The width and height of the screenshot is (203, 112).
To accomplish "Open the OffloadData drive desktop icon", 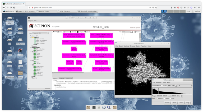I will click(10, 73).
